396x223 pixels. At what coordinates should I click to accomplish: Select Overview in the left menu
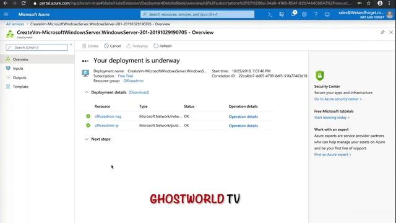tap(37, 59)
